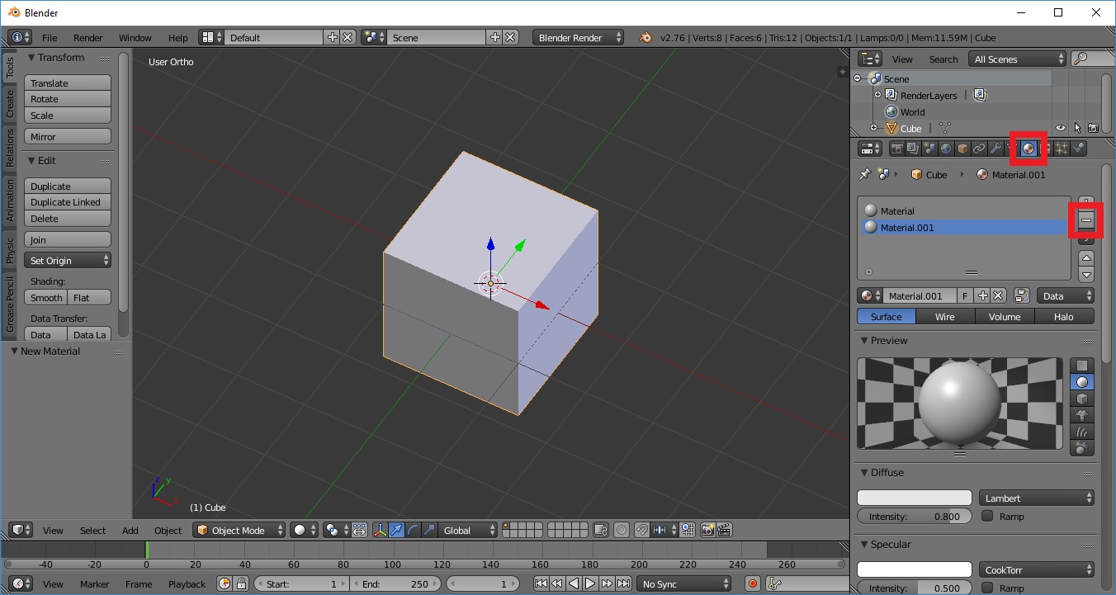Toggle Cube visibility eye in outliner
1116x595 pixels.
[x=1061, y=128]
